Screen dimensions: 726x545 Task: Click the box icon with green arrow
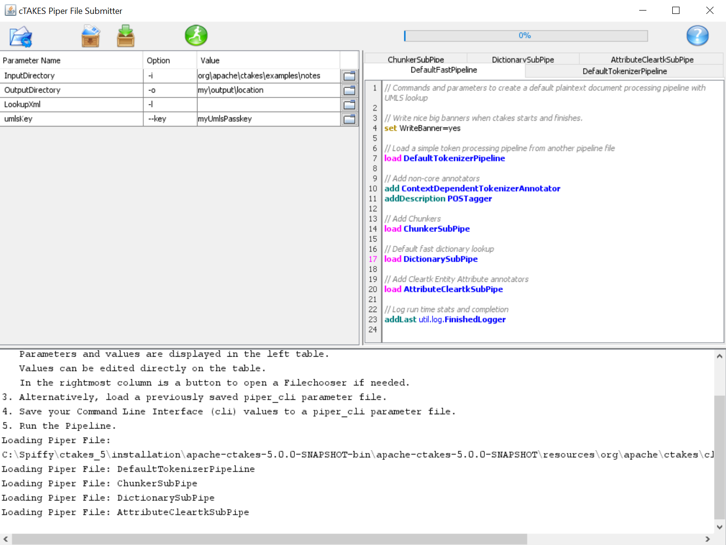(126, 36)
